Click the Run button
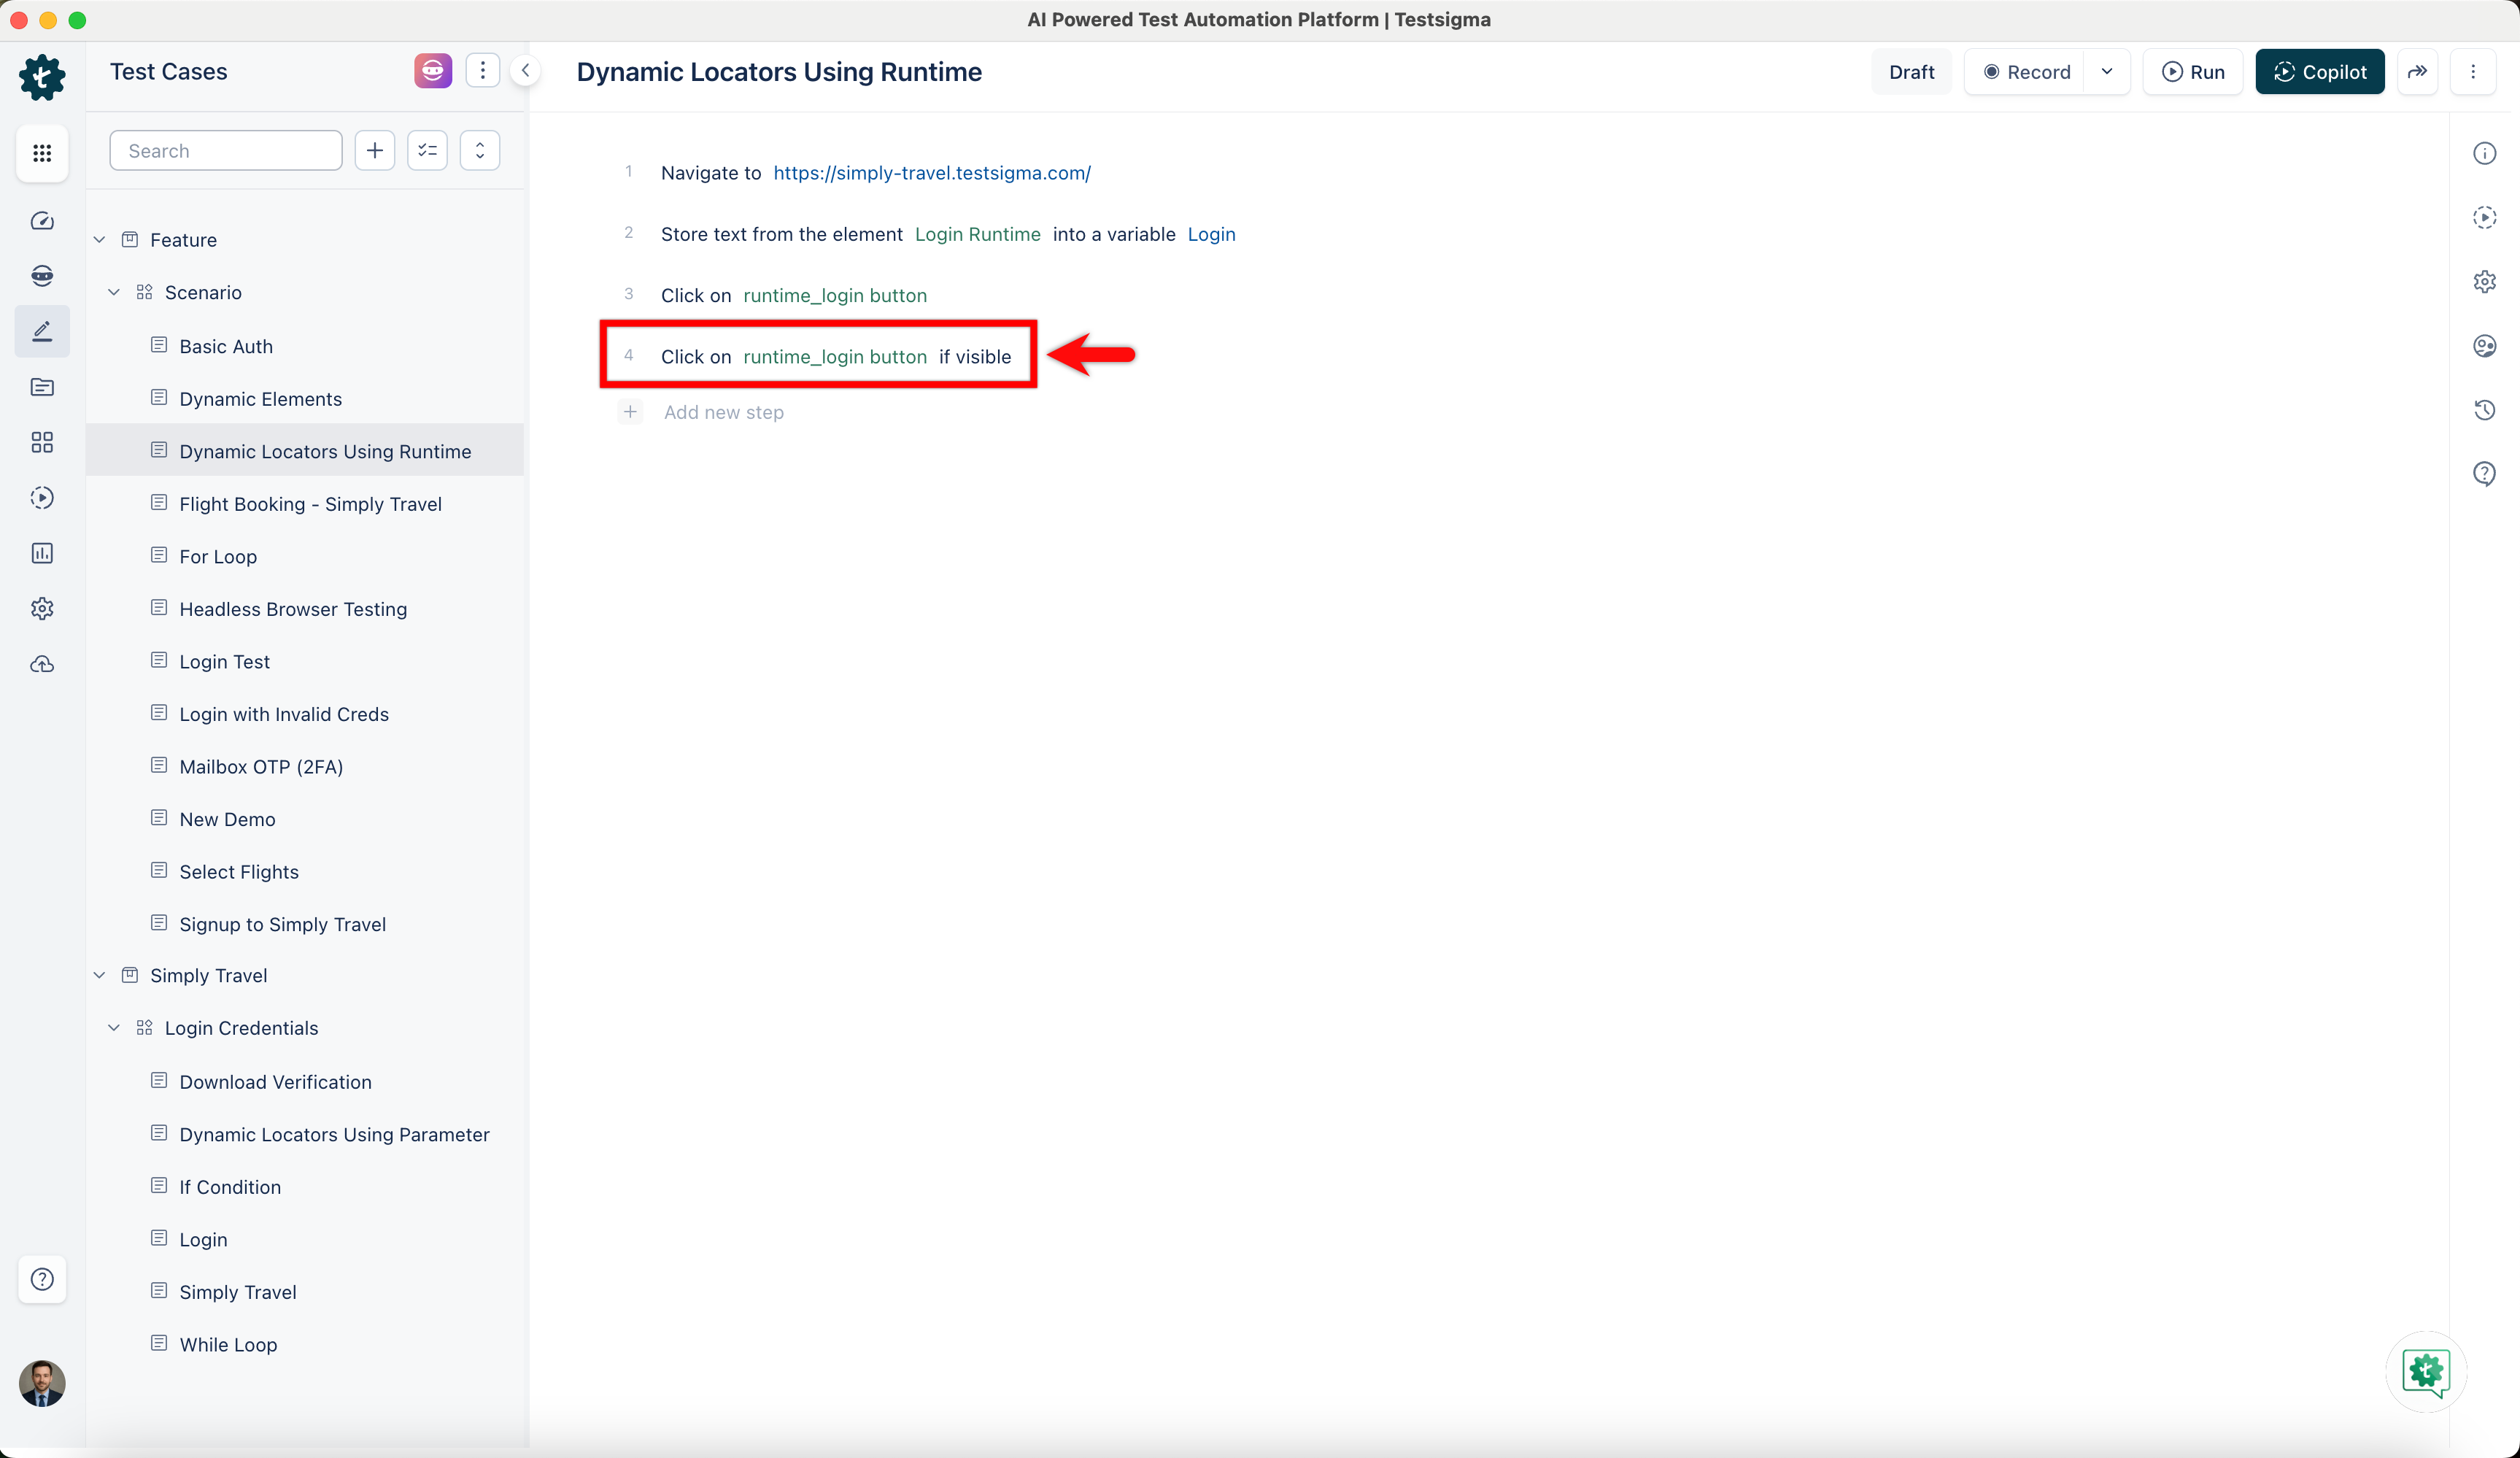This screenshot has height=1458, width=2520. pyautogui.click(x=2193, y=72)
